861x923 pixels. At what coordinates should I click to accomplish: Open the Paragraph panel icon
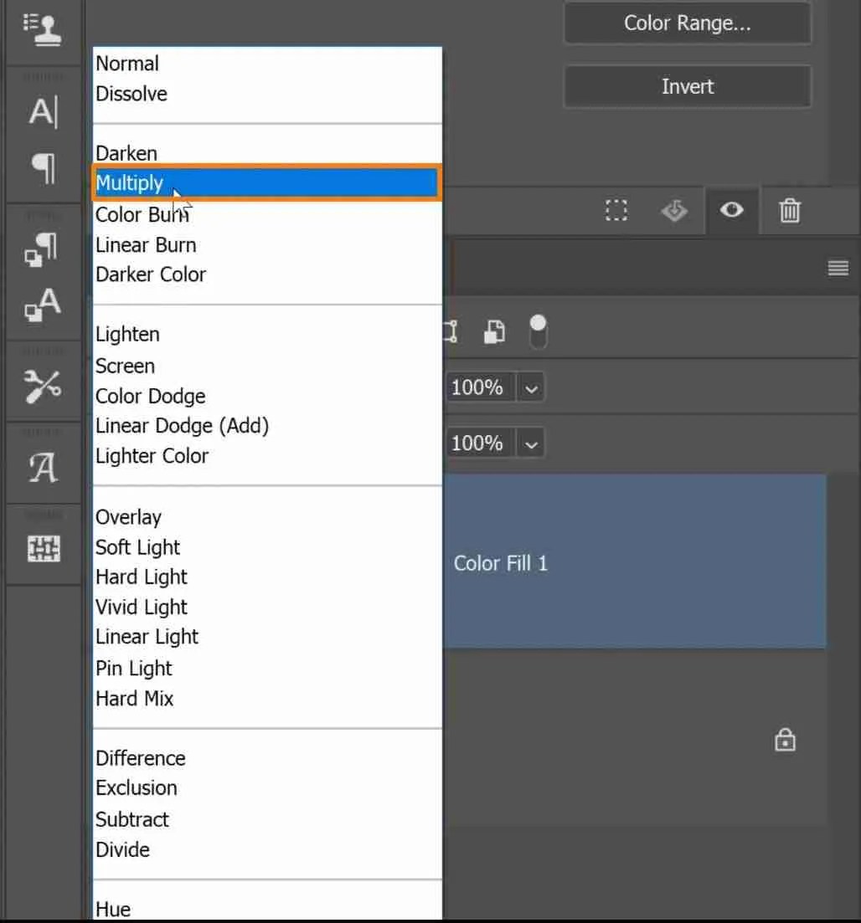coord(42,167)
